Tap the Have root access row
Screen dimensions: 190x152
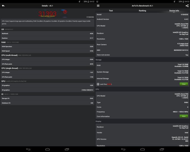pyautogui.click(x=142, y=55)
